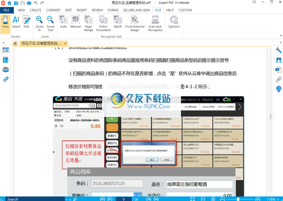The image size is (283, 201).
Task: Click the page number box showing 9
Action: (124, 199)
